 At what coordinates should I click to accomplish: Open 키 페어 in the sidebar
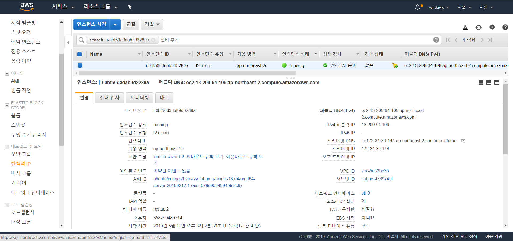point(19,183)
